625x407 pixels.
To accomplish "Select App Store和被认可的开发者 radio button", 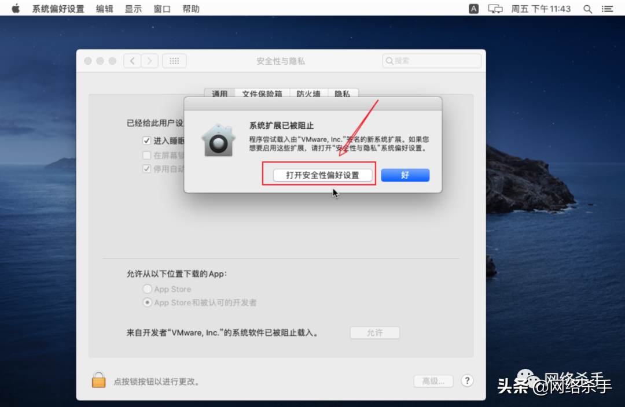I will [147, 302].
